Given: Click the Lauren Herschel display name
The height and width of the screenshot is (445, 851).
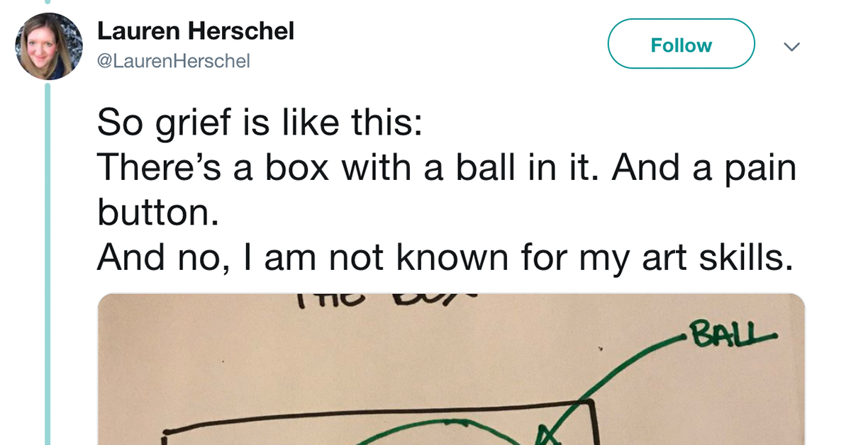Looking at the screenshot, I should 195,31.
